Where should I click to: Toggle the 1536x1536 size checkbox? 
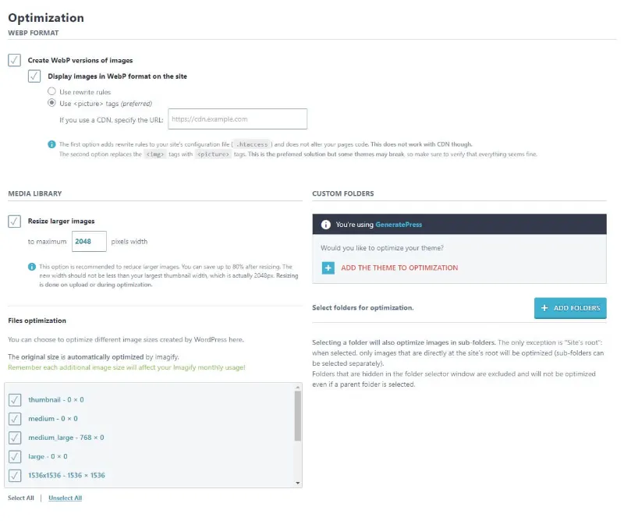click(14, 475)
